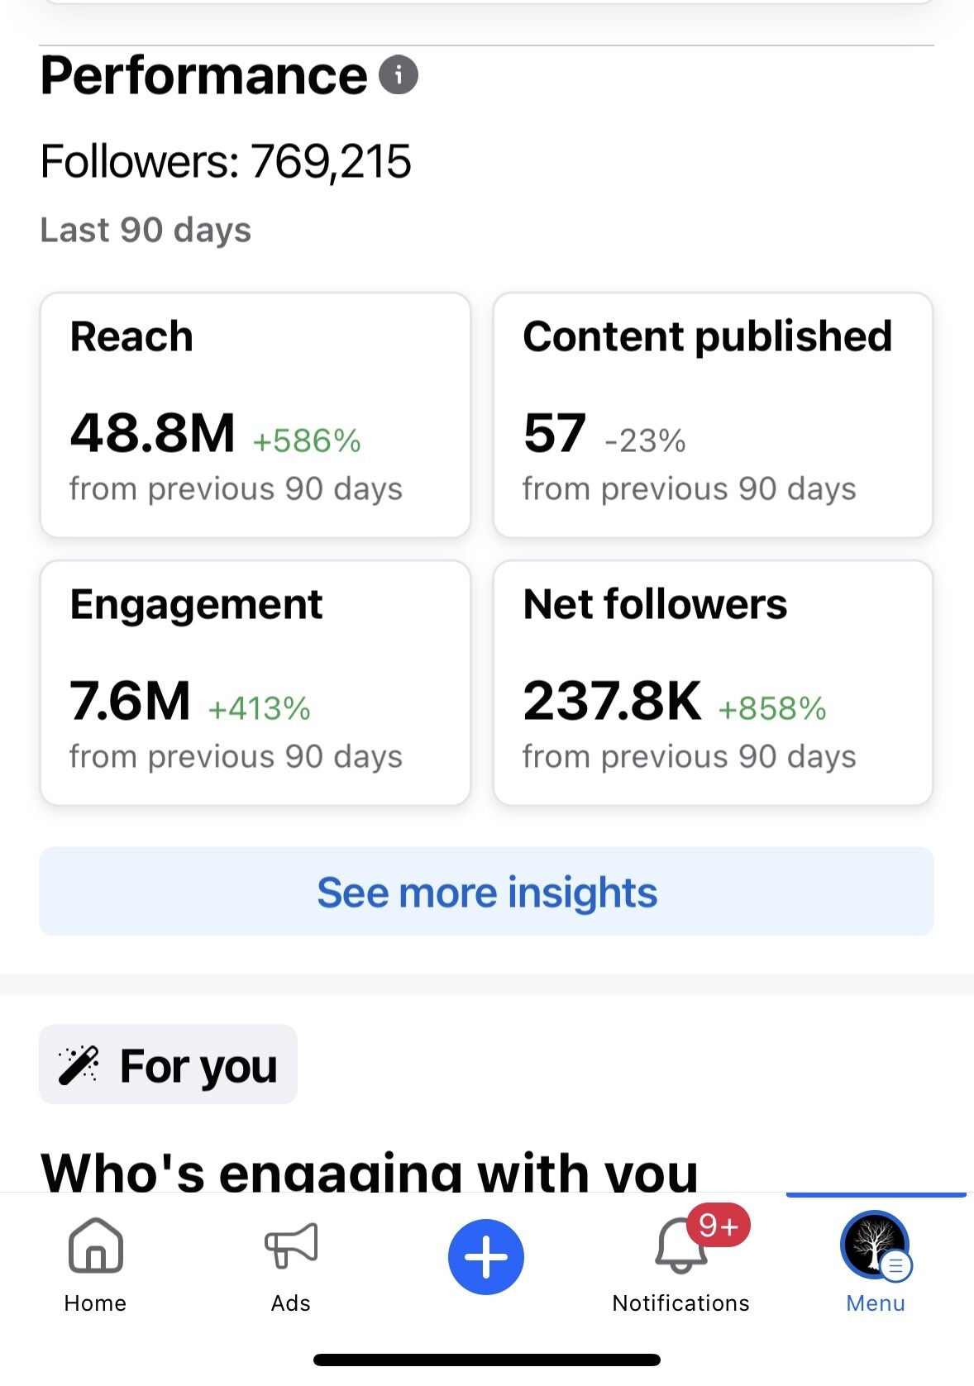Image resolution: width=974 pixels, height=1386 pixels.
Task: Tap the tree profile picture avatar
Action: pos(873,1244)
